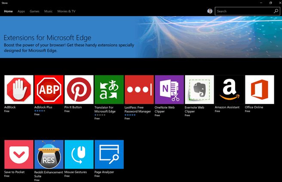Click the Translator For Microsoft Edge star rating
The width and height of the screenshot is (282, 182).
100,115
